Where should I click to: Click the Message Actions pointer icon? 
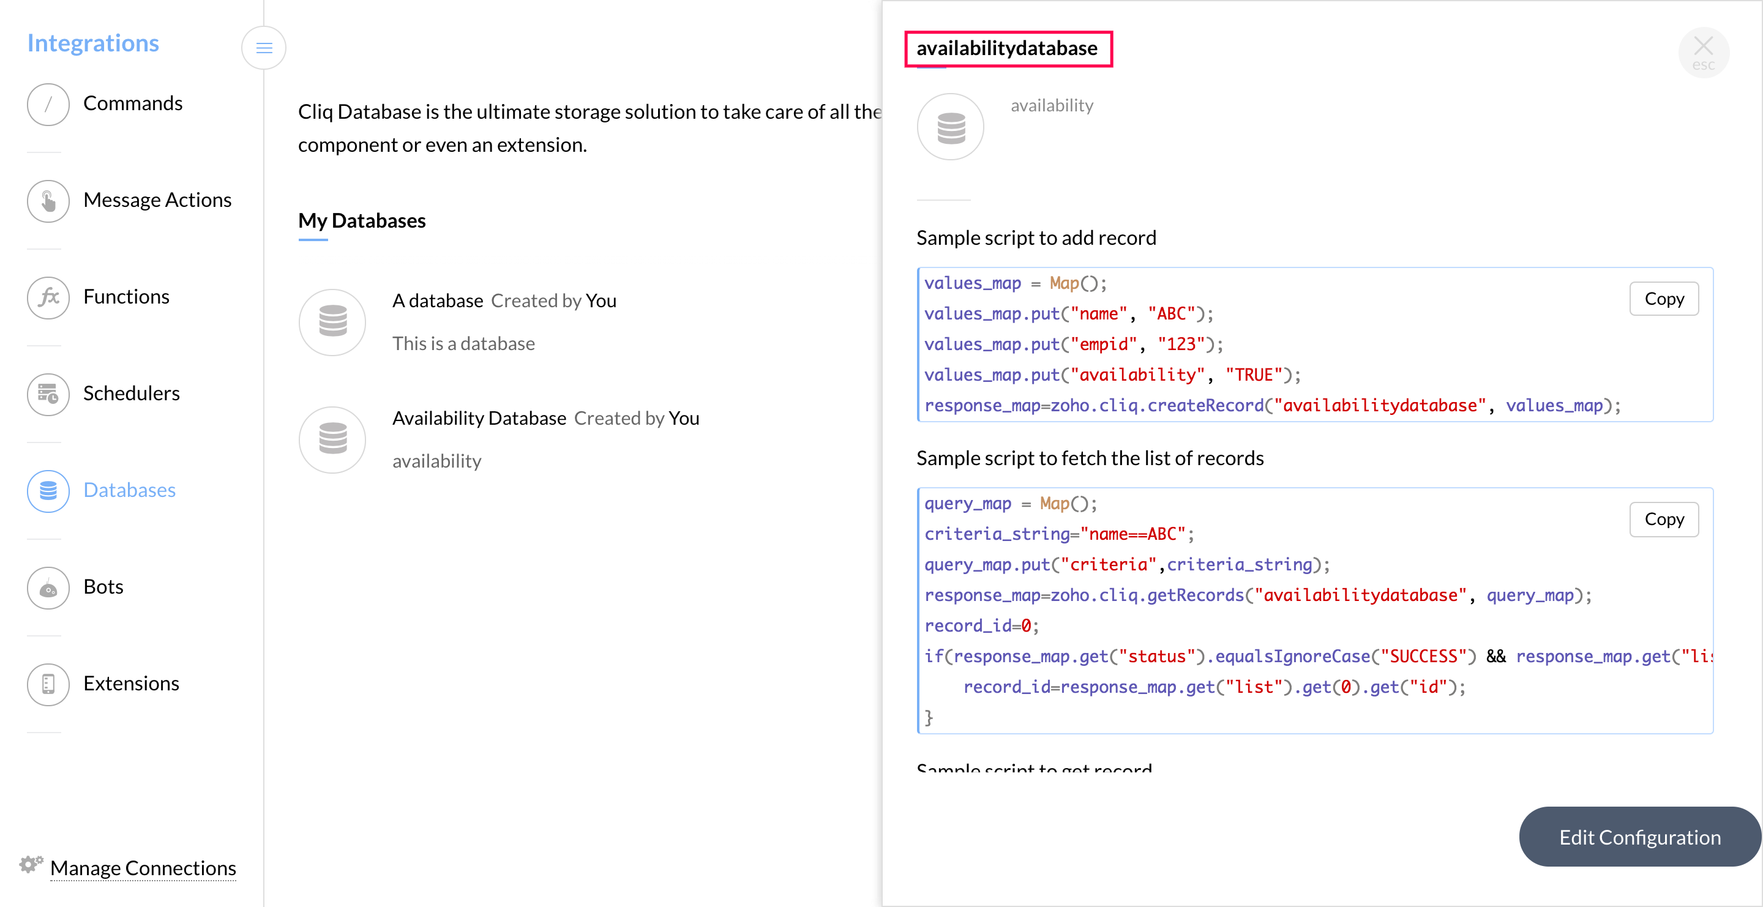click(48, 201)
